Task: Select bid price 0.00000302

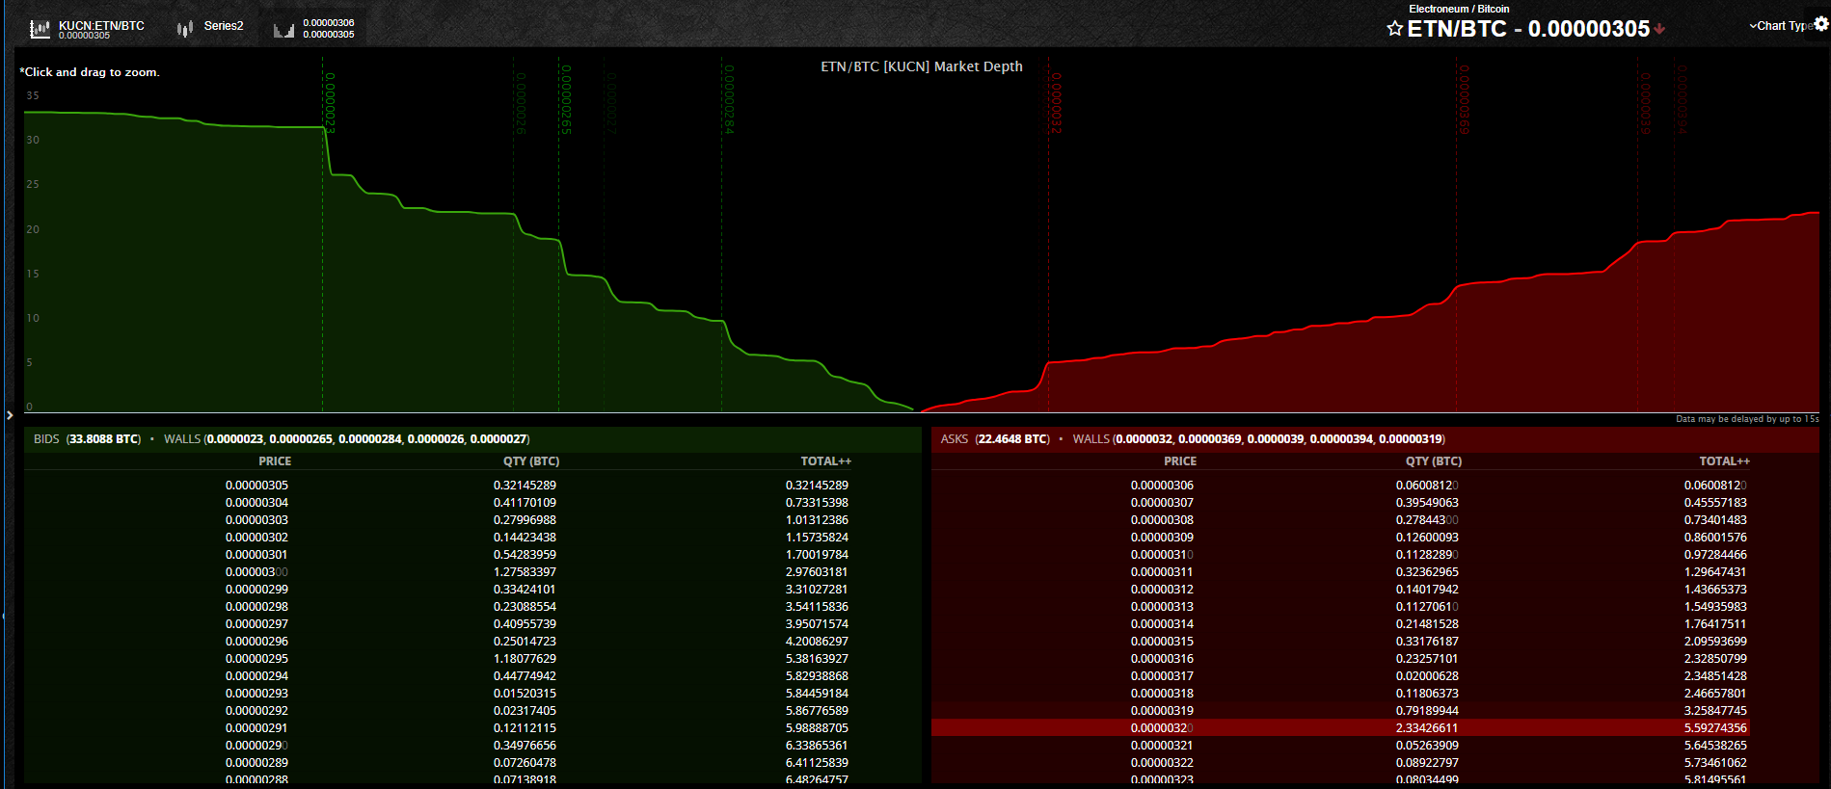Action: click(256, 538)
